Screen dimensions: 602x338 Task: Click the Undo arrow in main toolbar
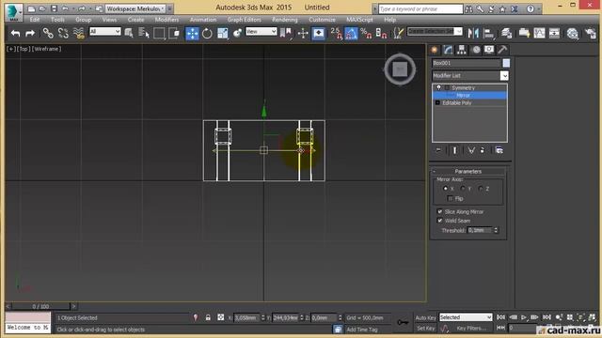tap(15, 34)
